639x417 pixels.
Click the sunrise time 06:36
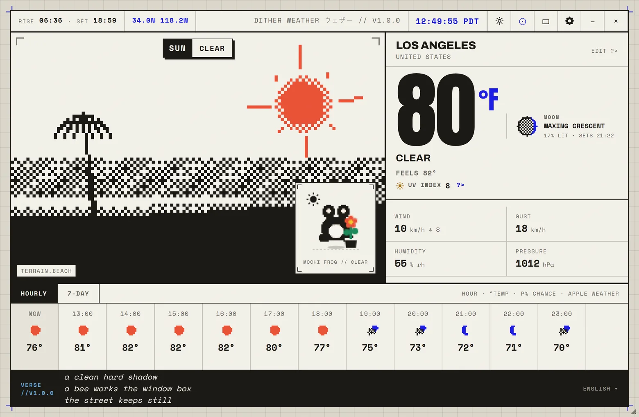[51, 20]
